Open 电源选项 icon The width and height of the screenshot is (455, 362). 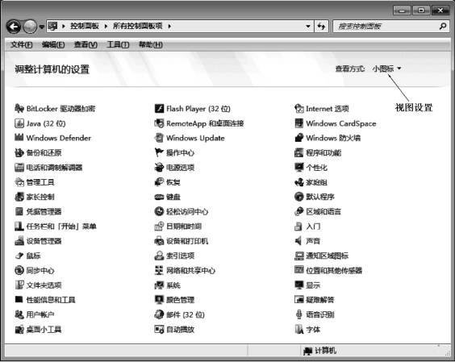pos(159,168)
